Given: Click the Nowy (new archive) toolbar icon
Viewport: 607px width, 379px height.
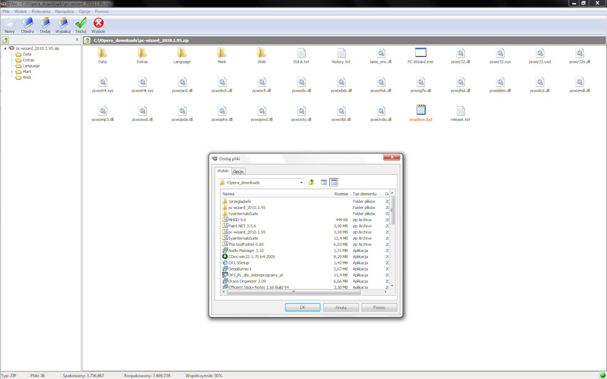Looking at the screenshot, I should [x=9, y=23].
